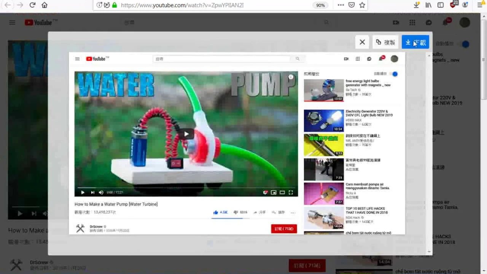The image size is (487, 274).
Task: Save page to Pocket icon
Action: pyautogui.click(x=352, y=5)
